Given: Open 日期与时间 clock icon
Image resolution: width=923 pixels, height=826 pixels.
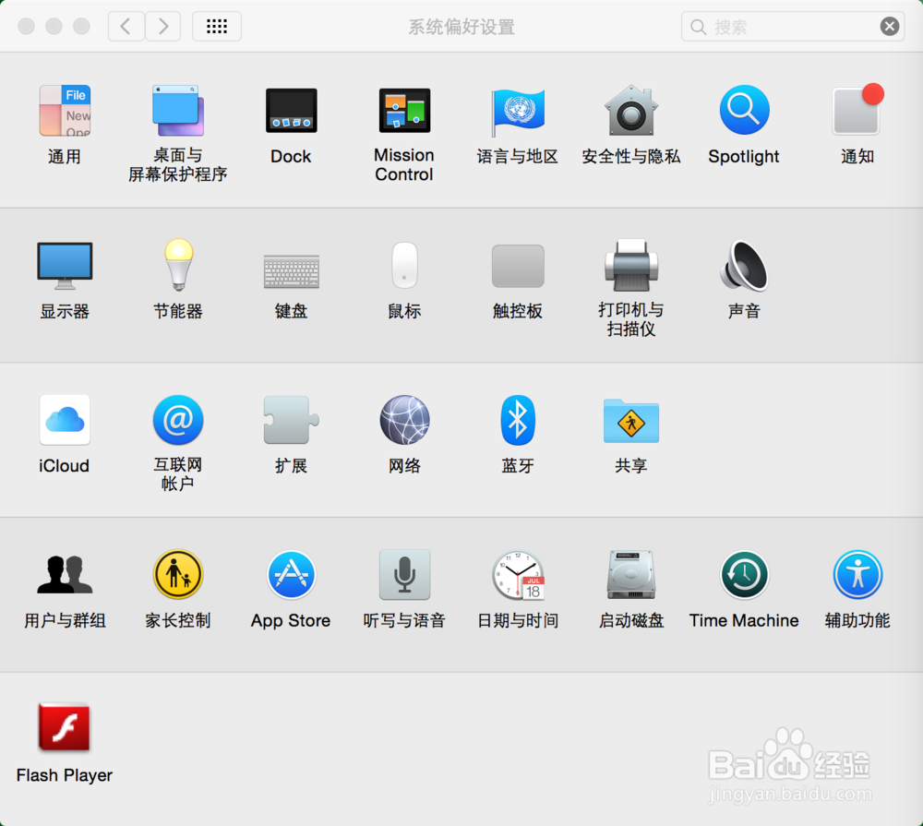Looking at the screenshot, I should pos(518,575).
